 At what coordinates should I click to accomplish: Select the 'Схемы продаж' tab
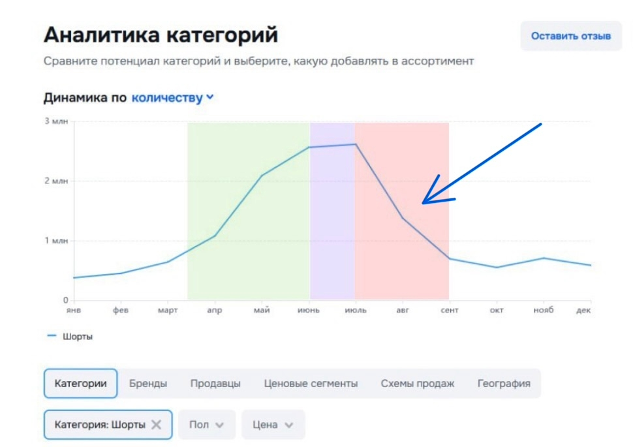click(x=418, y=384)
